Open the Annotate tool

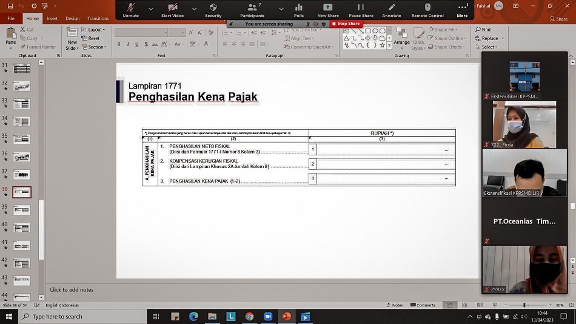[x=392, y=10]
